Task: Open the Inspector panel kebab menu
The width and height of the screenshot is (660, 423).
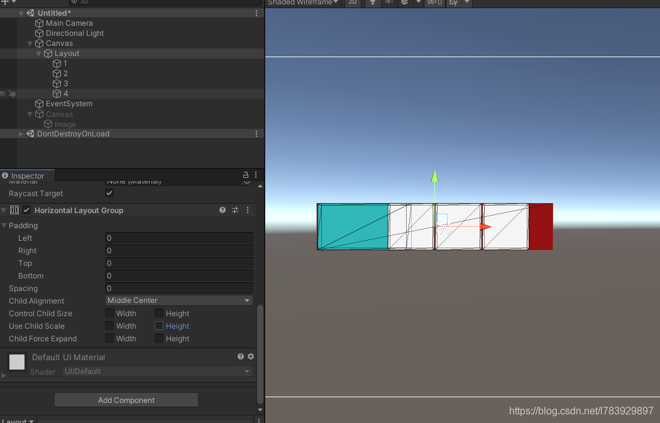Action: pos(255,175)
